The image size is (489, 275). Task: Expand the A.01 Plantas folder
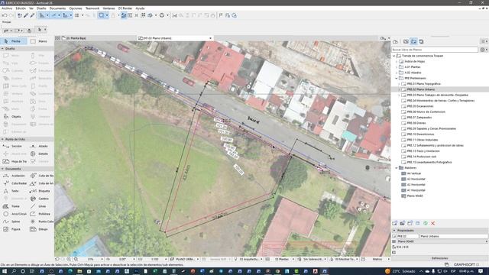coord(397,67)
